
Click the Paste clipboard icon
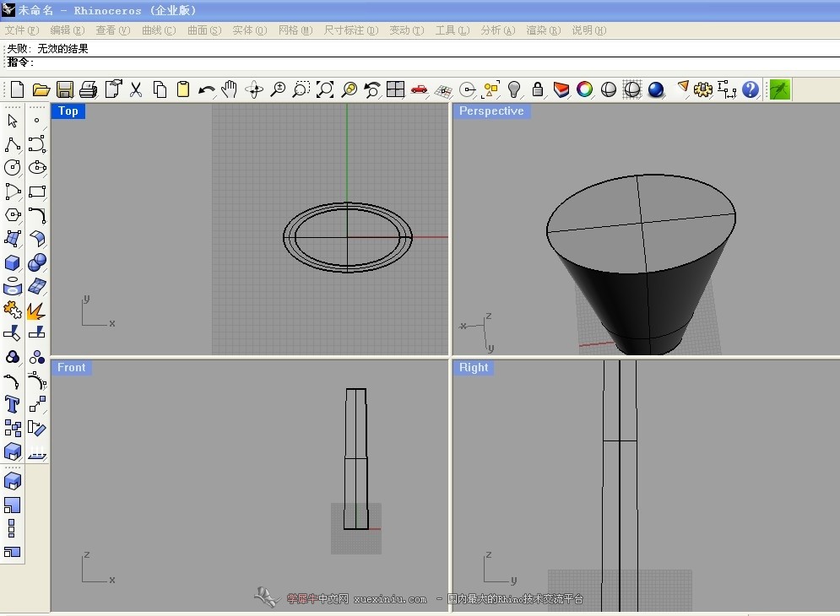pyautogui.click(x=183, y=89)
